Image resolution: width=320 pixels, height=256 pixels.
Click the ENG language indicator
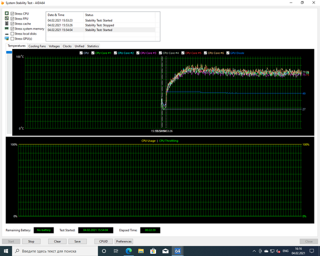point(285,251)
